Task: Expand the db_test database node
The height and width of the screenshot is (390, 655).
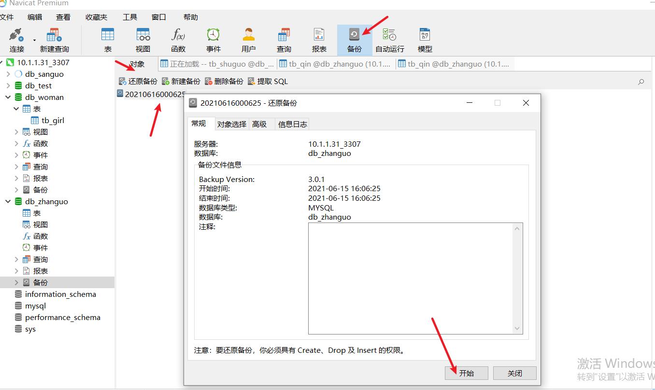Action: 8,85
